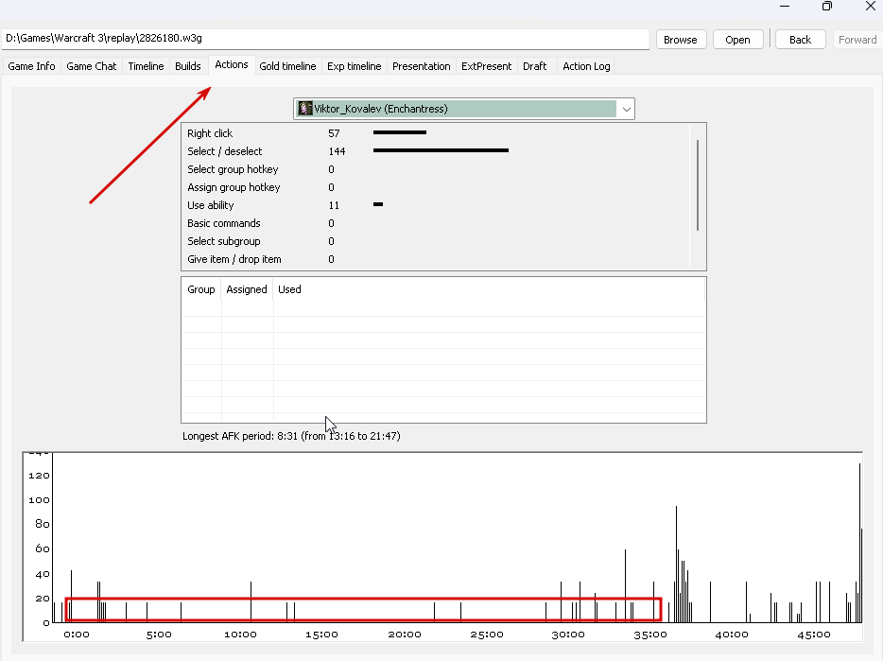Switch to the Game Chat tab

(91, 66)
